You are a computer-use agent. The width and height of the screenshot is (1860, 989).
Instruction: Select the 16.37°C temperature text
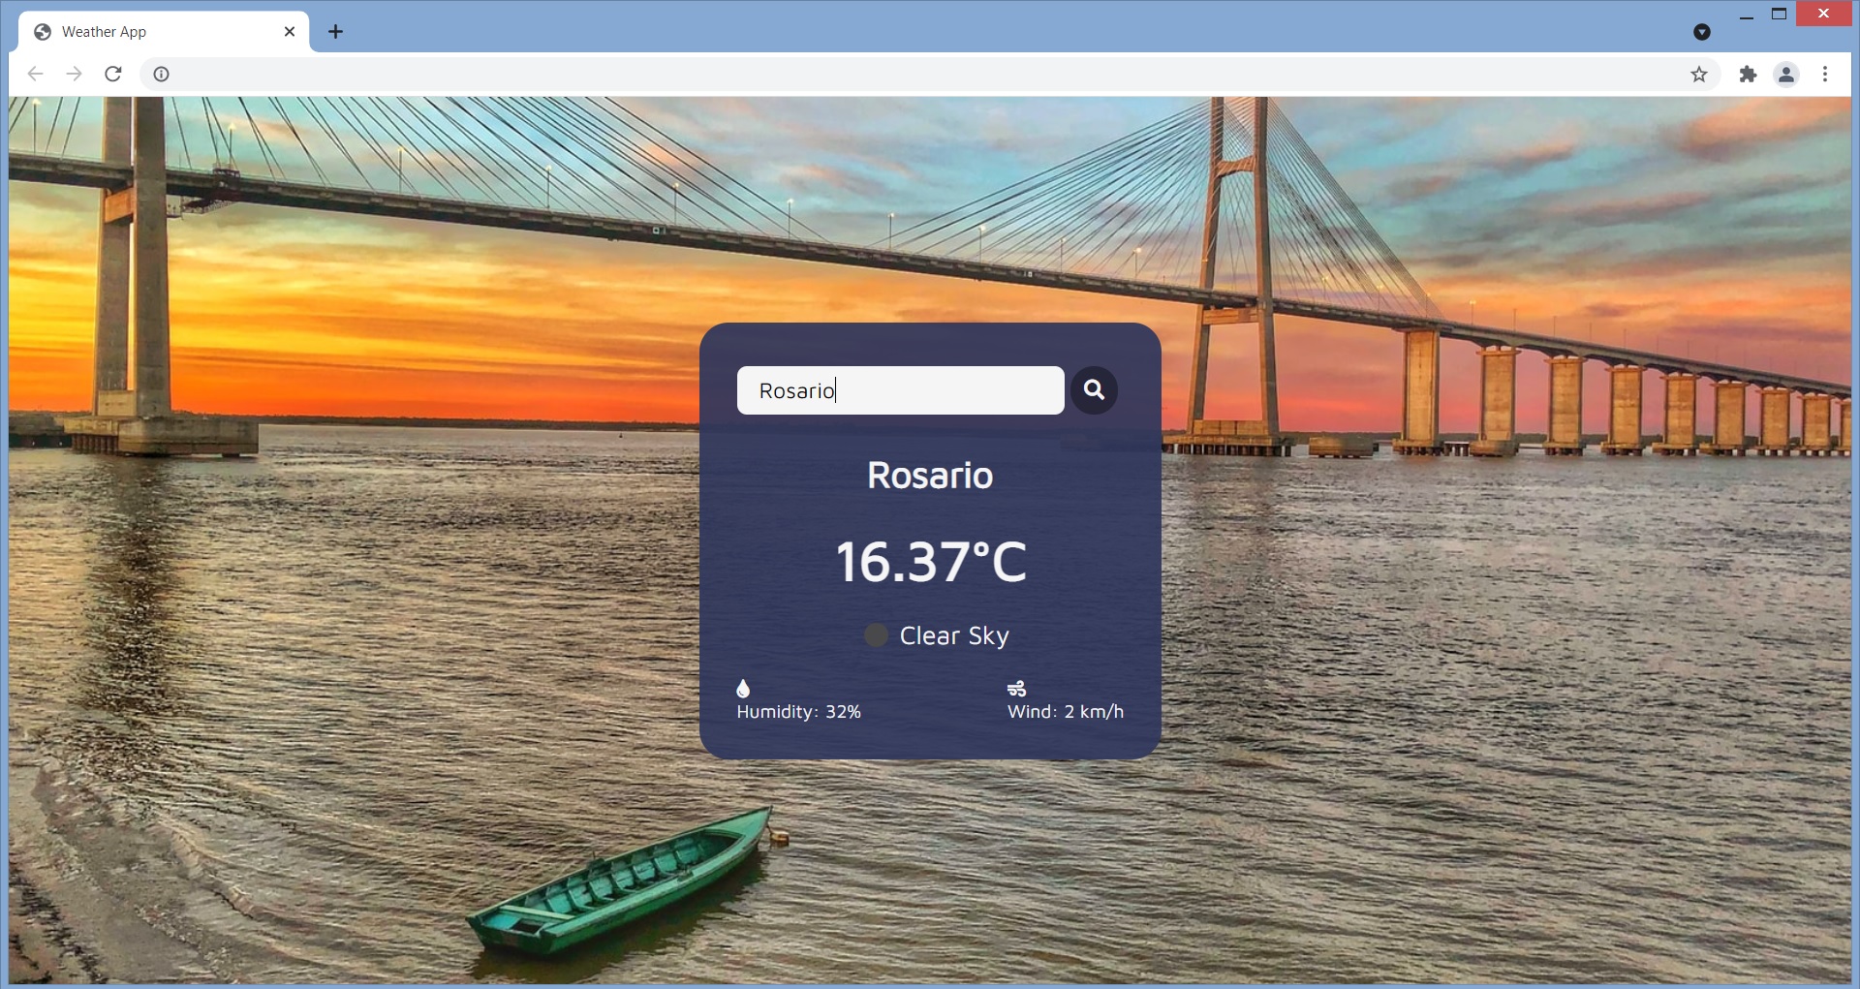[x=930, y=562]
